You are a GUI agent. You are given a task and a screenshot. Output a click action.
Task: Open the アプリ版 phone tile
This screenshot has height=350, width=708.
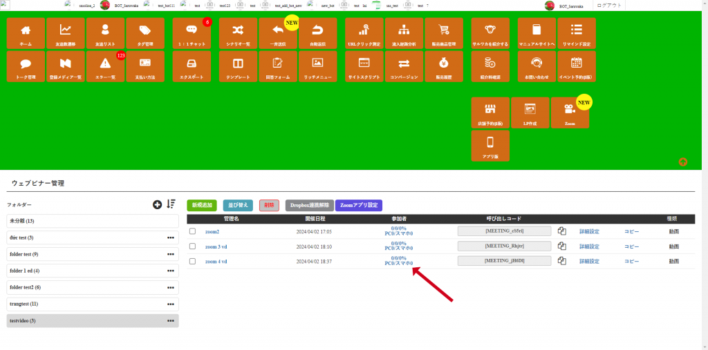pyautogui.click(x=490, y=146)
